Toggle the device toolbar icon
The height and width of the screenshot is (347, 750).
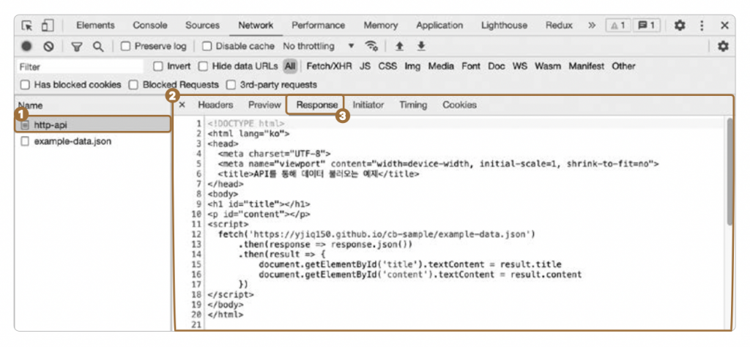(48, 26)
